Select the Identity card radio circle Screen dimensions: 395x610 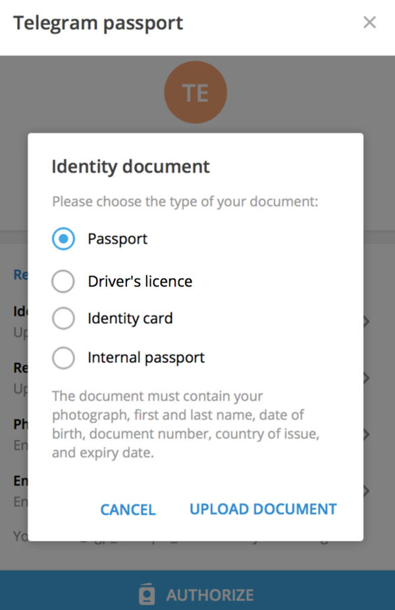coord(63,319)
